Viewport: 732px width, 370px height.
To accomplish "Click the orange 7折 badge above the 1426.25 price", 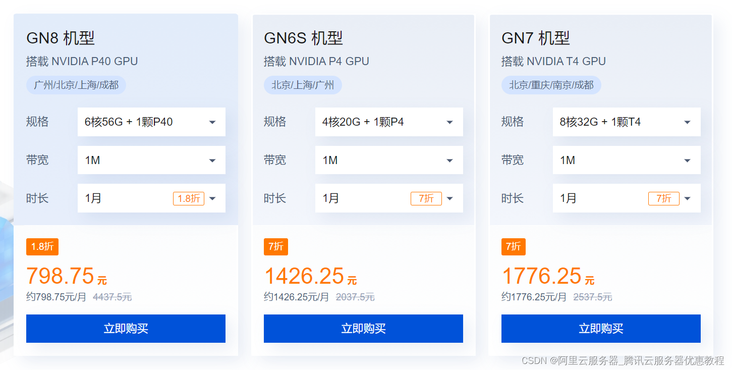I will pos(276,247).
